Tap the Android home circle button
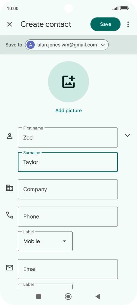The image size is (137, 305). pyautogui.click(x=68, y=296)
